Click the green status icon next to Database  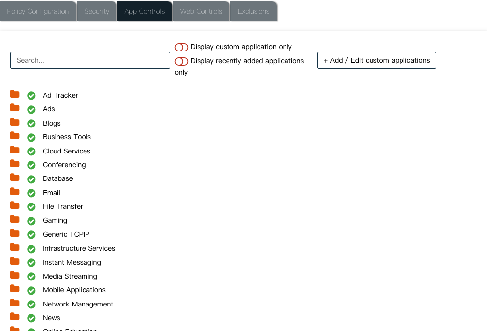point(31,179)
